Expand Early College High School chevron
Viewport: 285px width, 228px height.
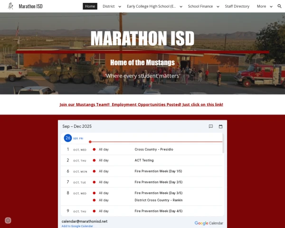pyautogui.click(x=181, y=7)
